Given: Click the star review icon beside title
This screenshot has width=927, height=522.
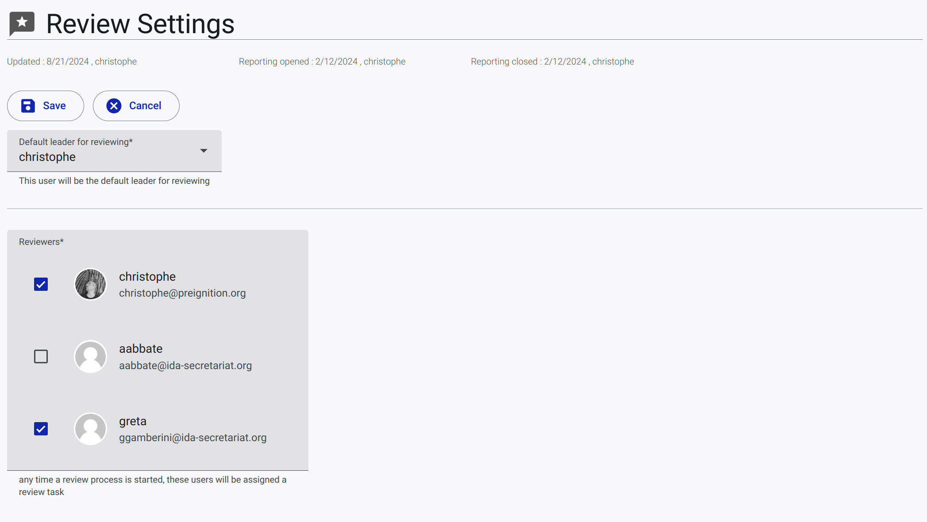Looking at the screenshot, I should [22, 23].
